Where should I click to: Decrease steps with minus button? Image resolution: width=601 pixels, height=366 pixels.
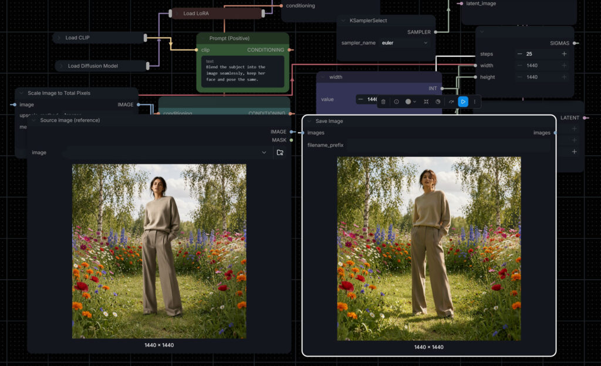(519, 54)
